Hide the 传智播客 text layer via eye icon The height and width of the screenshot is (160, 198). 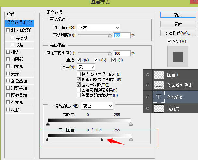(x=148, y=97)
